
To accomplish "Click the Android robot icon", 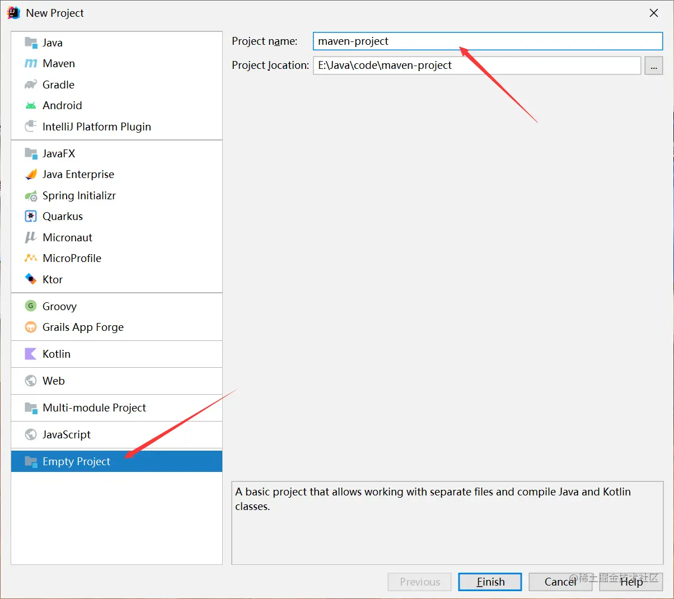I will pyautogui.click(x=31, y=106).
